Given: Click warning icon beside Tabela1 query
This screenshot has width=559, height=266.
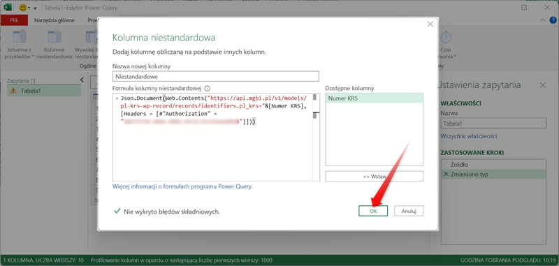Looking at the screenshot, I should point(13,91).
